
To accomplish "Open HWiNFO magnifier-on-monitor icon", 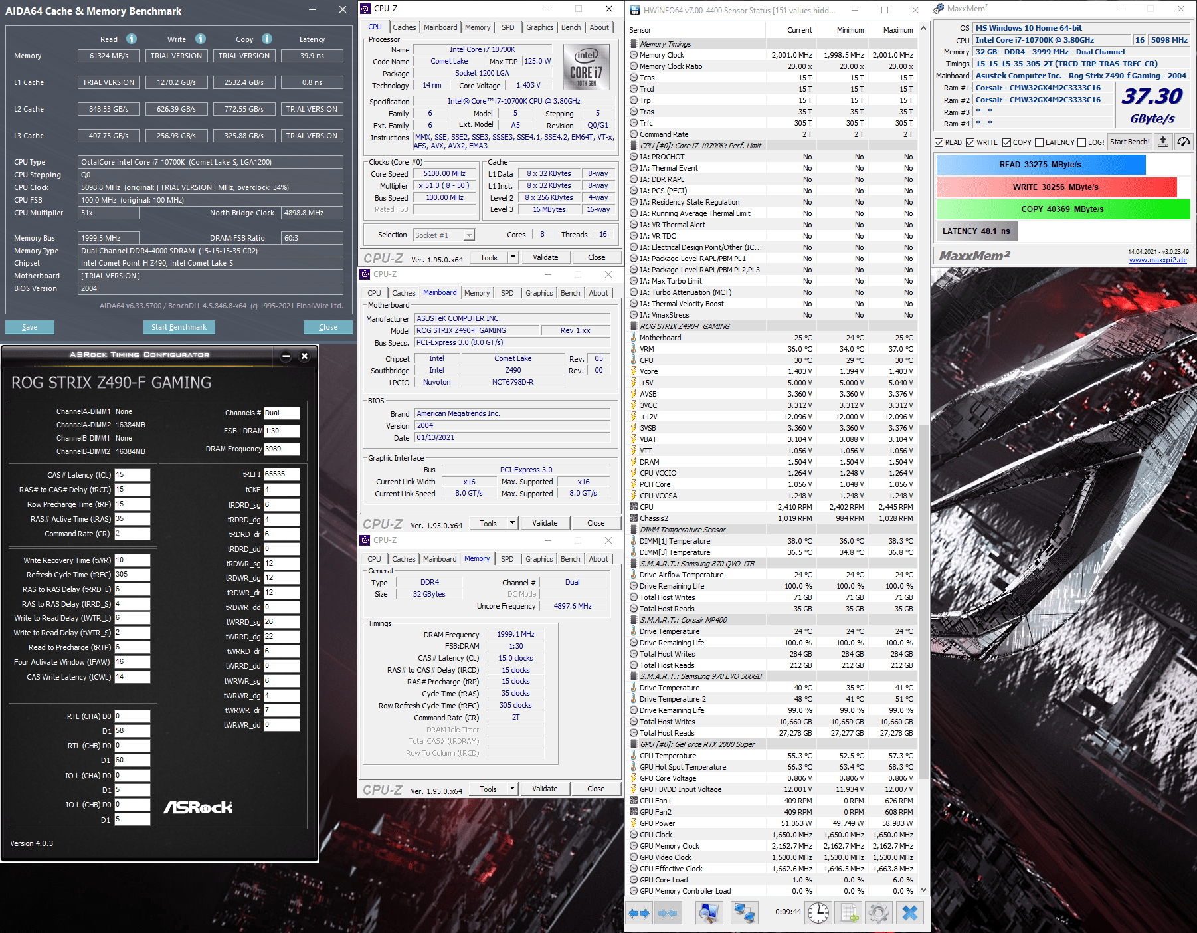I will [x=709, y=913].
